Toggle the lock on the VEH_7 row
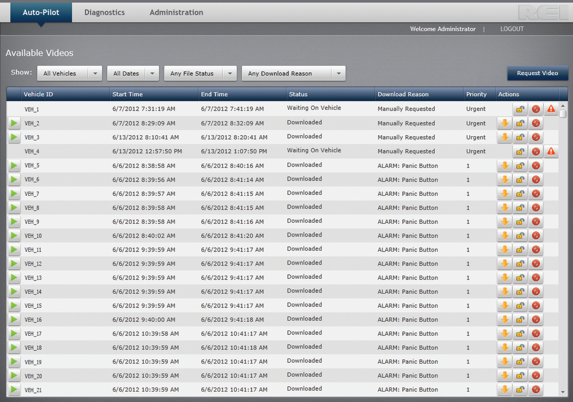 coord(520,194)
